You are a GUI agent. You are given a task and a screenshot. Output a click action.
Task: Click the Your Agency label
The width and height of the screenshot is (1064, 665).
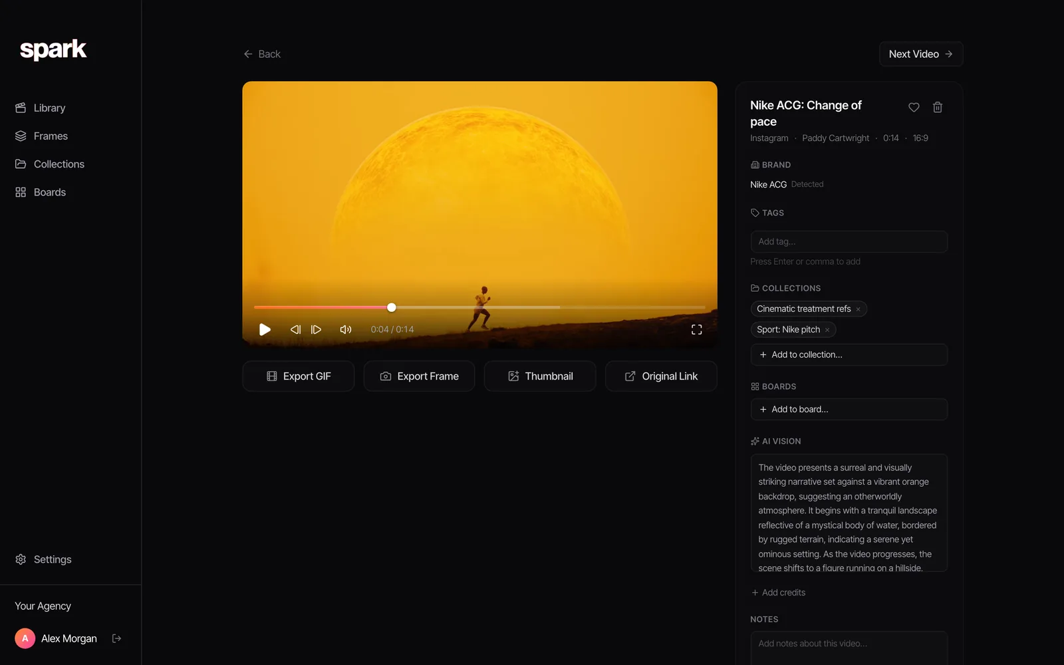43,606
